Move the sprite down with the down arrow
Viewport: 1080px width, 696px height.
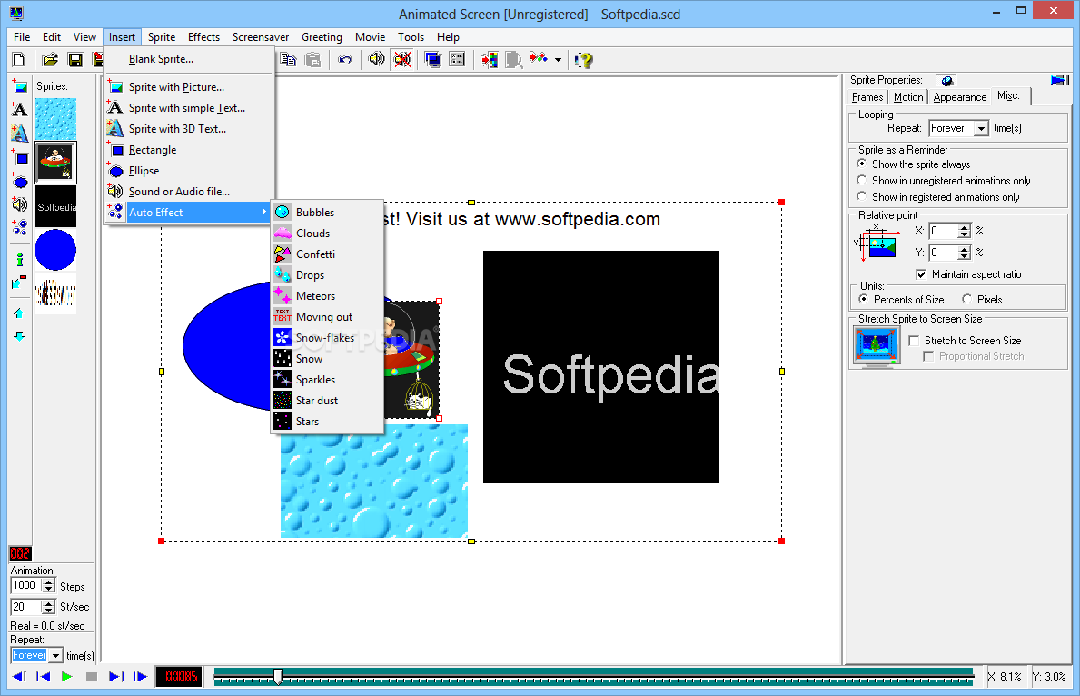[19, 336]
